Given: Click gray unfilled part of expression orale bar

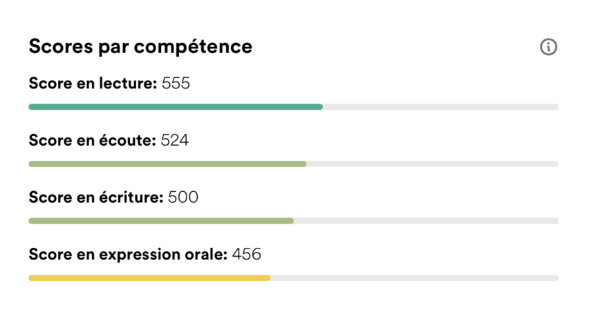Looking at the screenshot, I should 414,277.
